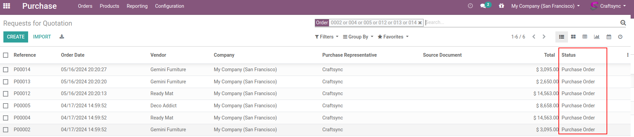The height and width of the screenshot is (137, 634).
Task: Select all rows with header checkbox
Action: tap(6, 55)
